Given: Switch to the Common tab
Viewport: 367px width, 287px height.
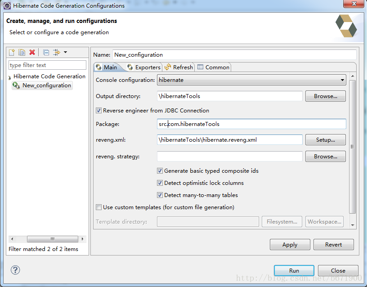Looking at the screenshot, I should click(213, 67).
